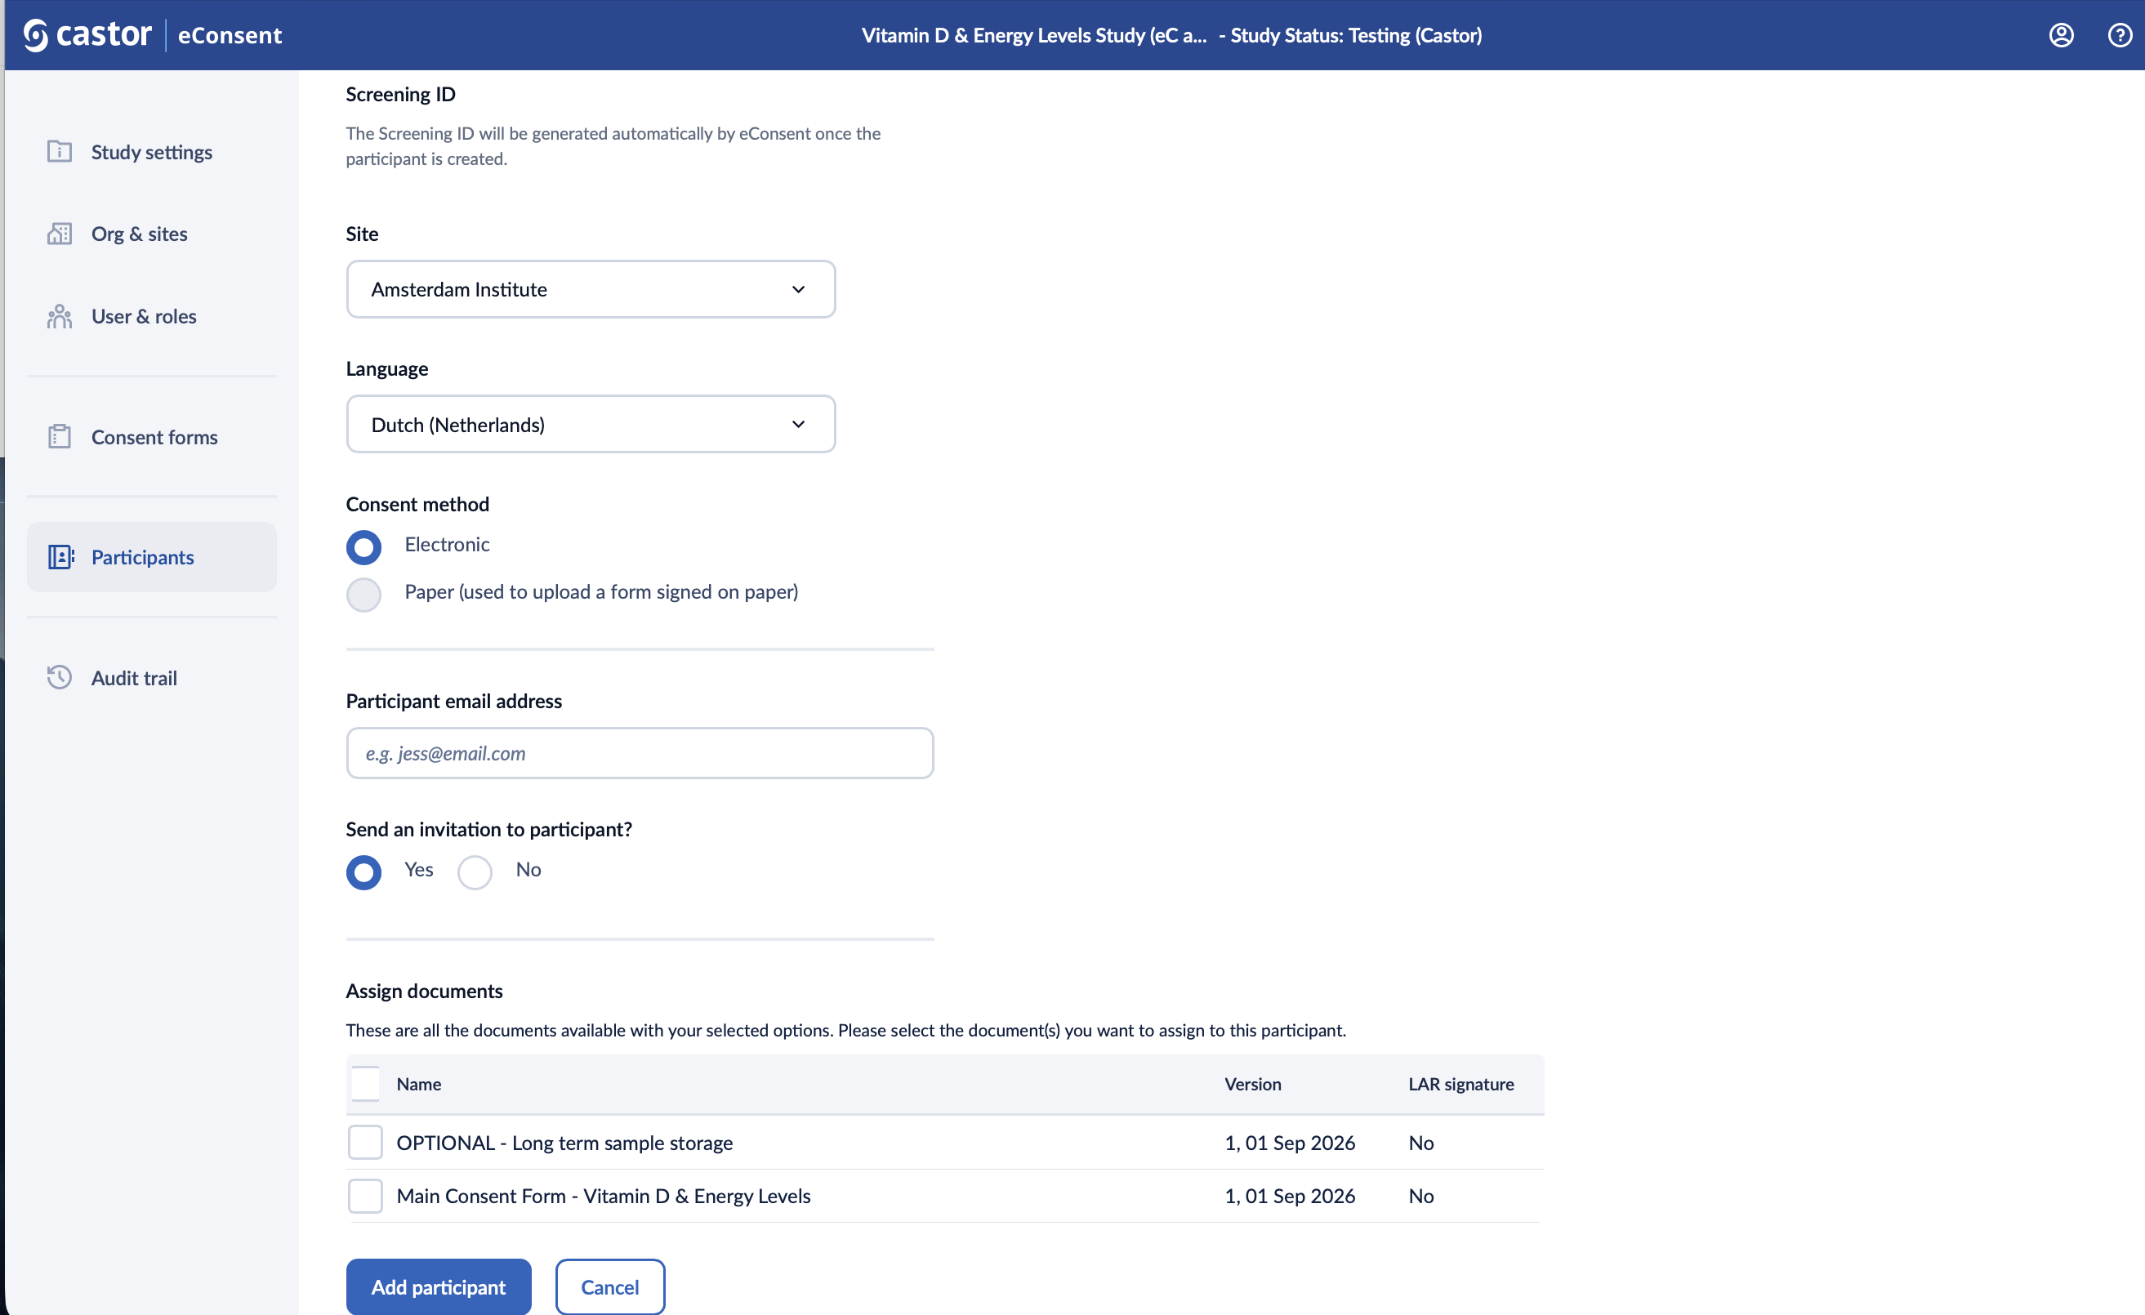Open the Audit trail page

(151, 677)
